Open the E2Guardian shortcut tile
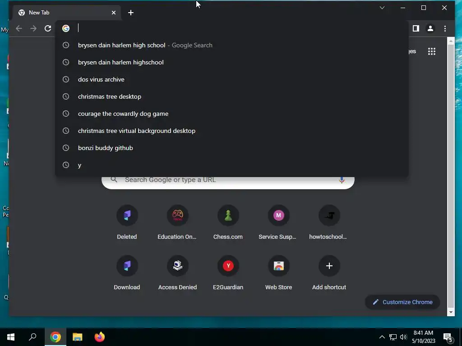This screenshot has height=346, width=462. pyautogui.click(x=228, y=273)
